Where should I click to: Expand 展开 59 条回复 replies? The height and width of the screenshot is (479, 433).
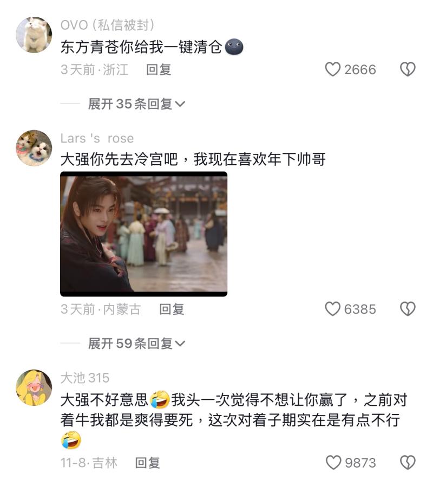[136, 344]
